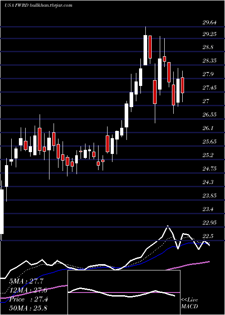Image resolution: width=225 pixels, height=315 pixels.
Task: Click the 12MA : 27.6 legend value
Action: click(28, 290)
